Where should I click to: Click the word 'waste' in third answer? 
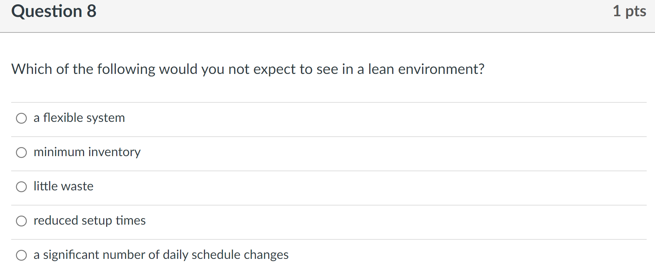[x=78, y=186]
